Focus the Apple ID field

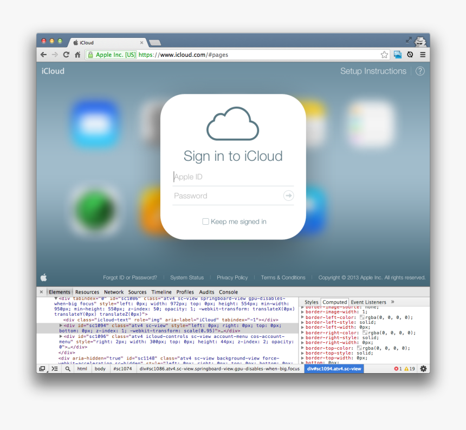pos(233,177)
